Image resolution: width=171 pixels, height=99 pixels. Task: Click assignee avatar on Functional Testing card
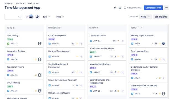click(x=40, y=75)
